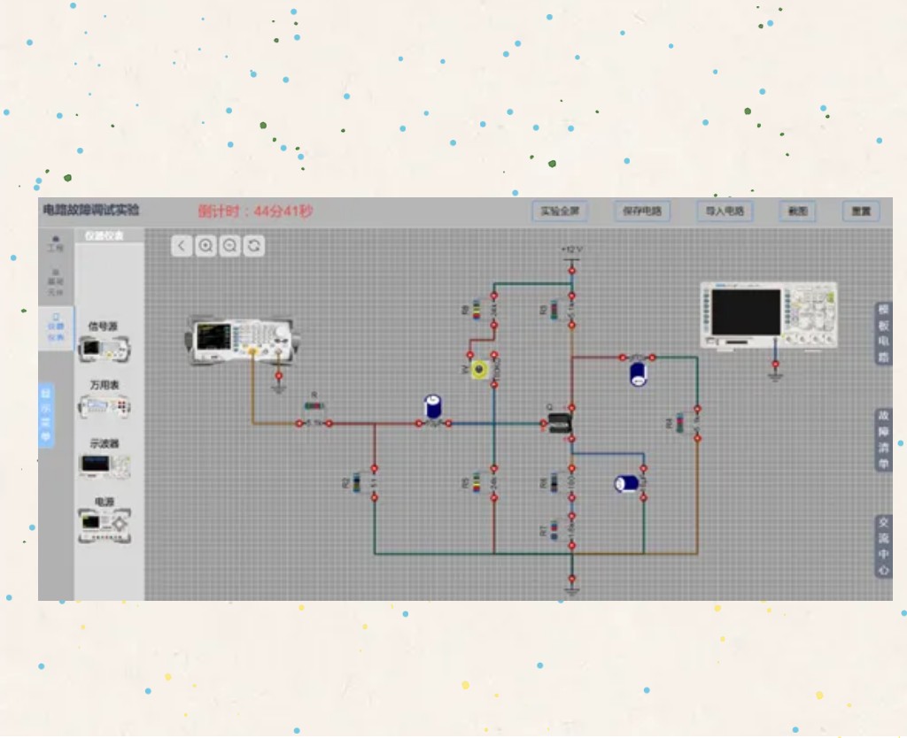This screenshot has height=738, width=907.
Task: Open the 工程 sidebar tab
Action: [x=56, y=244]
